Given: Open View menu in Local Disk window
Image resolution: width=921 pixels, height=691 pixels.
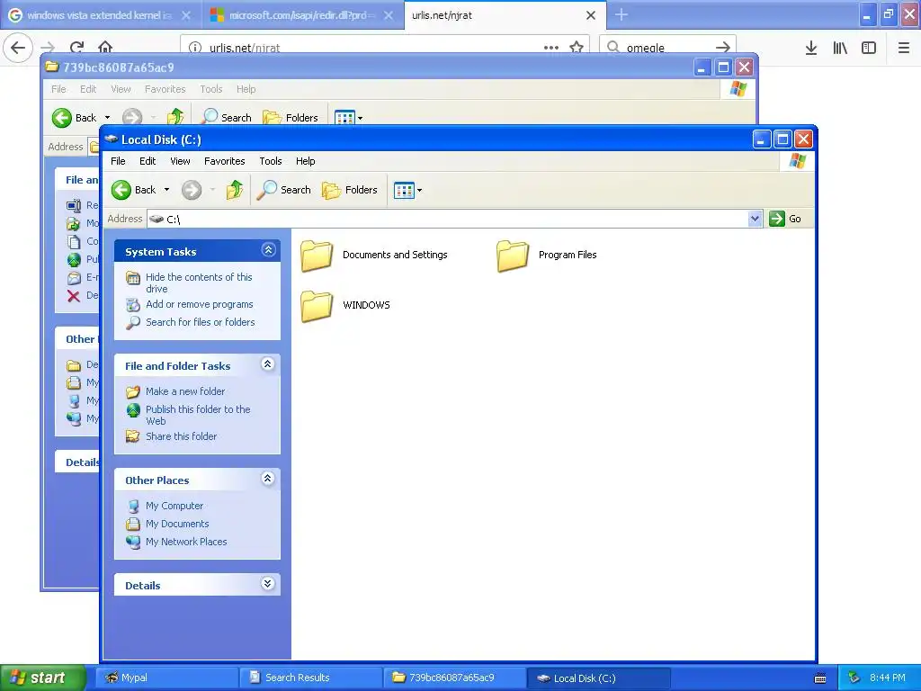Looking at the screenshot, I should (x=180, y=161).
